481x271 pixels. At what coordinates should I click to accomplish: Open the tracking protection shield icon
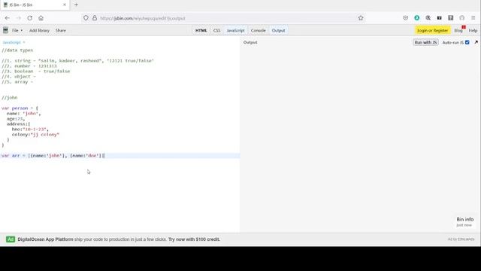click(86, 18)
